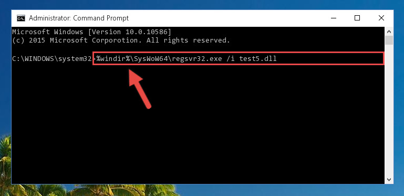Close the Administrator Command Prompt window

pos(381,18)
